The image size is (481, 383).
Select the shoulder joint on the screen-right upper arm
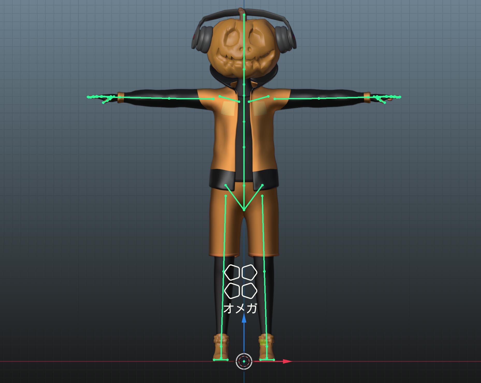click(275, 99)
